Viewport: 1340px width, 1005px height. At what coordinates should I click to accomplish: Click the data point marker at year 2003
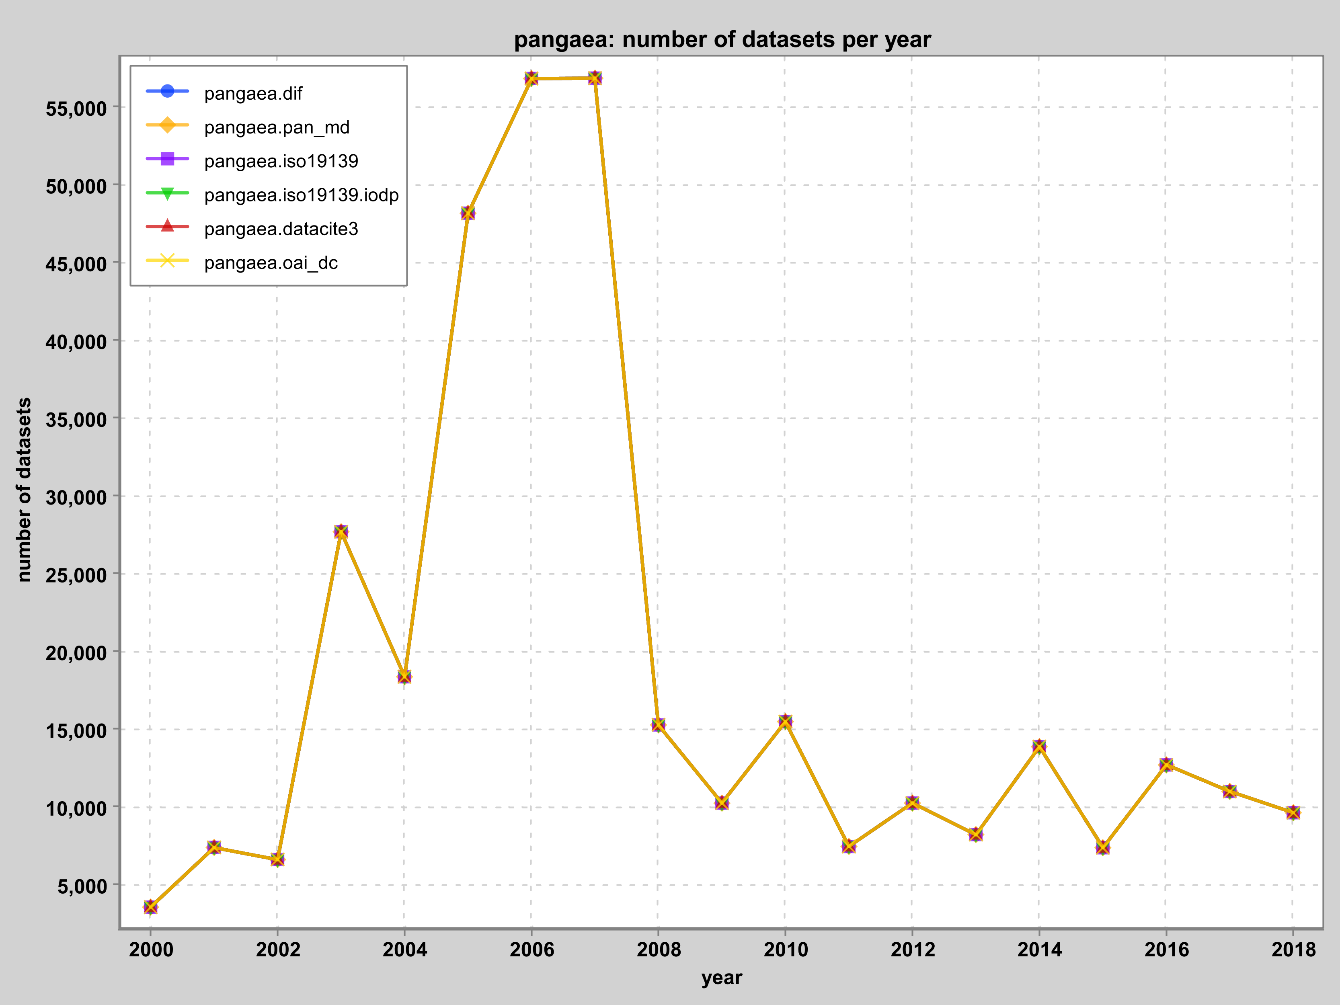coord(341,531)
